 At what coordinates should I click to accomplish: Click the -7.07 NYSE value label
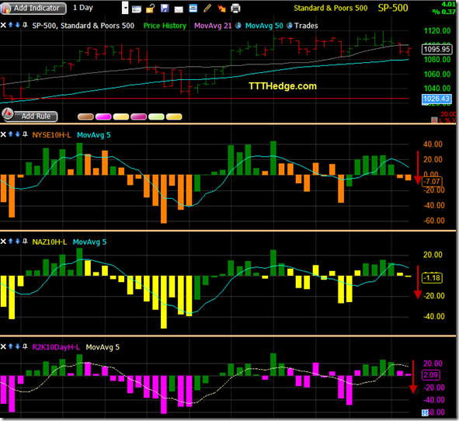(x=432, y=182)
